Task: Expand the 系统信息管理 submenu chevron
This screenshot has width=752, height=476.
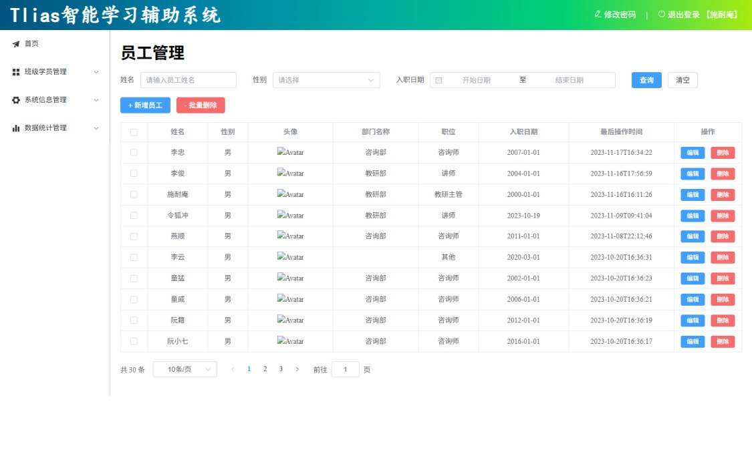Action: 96,100
